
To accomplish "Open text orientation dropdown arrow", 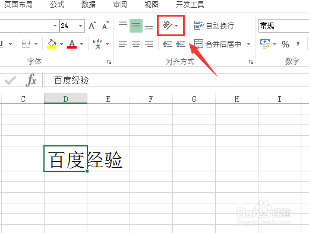I will pyautogui.click(x=176, y=25).
